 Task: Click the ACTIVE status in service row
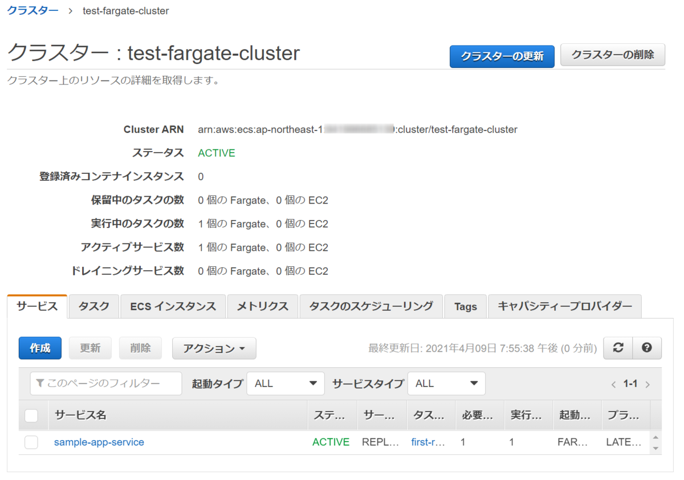tap(331, 442)
